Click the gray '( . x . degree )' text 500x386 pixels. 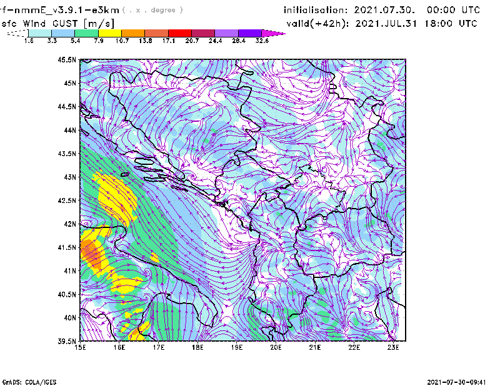[x=152, y=11]
